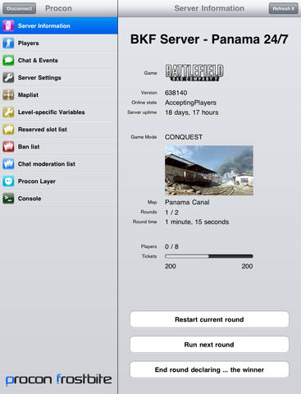Screen dimensions: 301x394
Task: Refresh the server information
Action: (283, 8)
